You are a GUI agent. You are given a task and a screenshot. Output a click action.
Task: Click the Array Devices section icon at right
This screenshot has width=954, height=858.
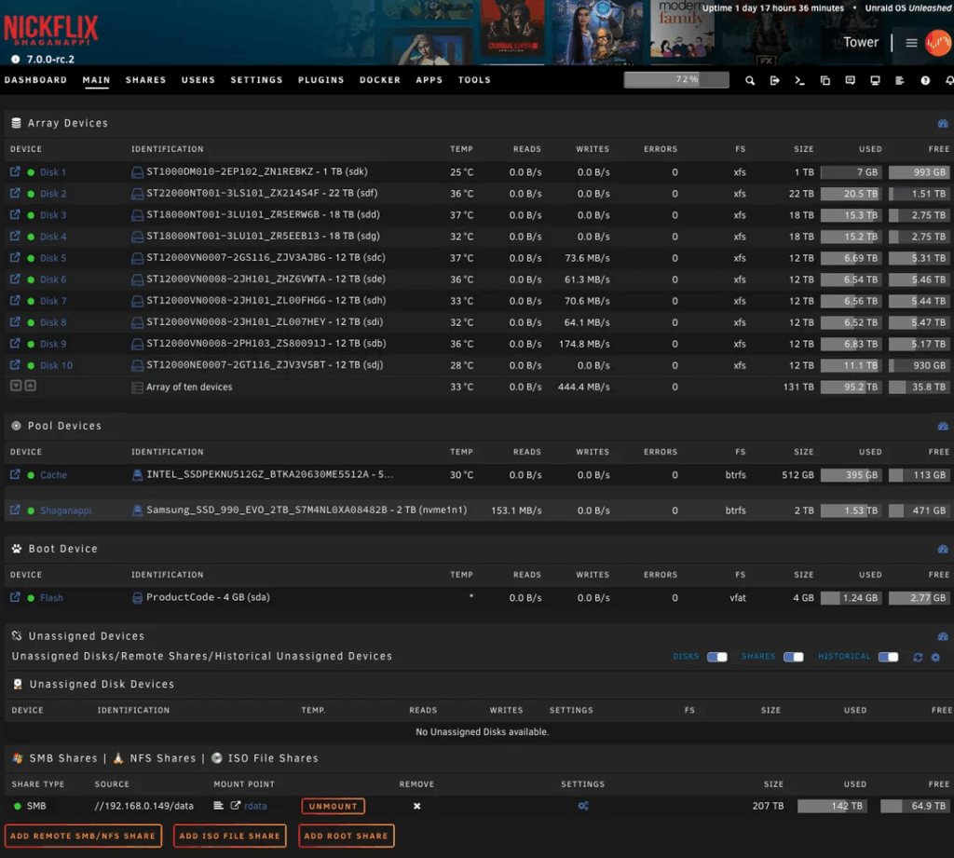pyautogui.click(x=943, y=124)
